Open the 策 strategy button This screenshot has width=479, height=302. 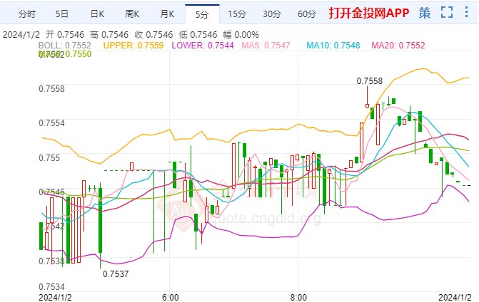(425, 13)
